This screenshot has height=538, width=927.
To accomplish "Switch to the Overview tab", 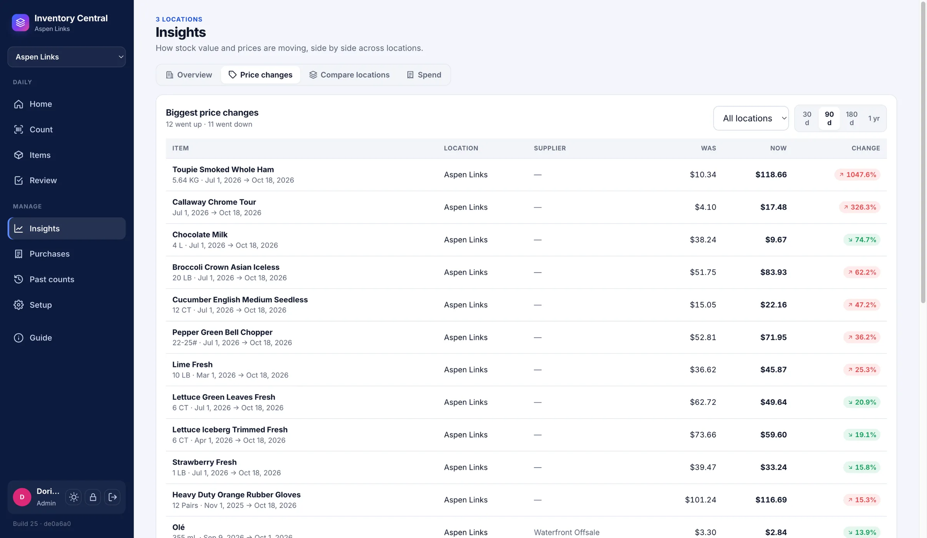I will pos(189,75).
